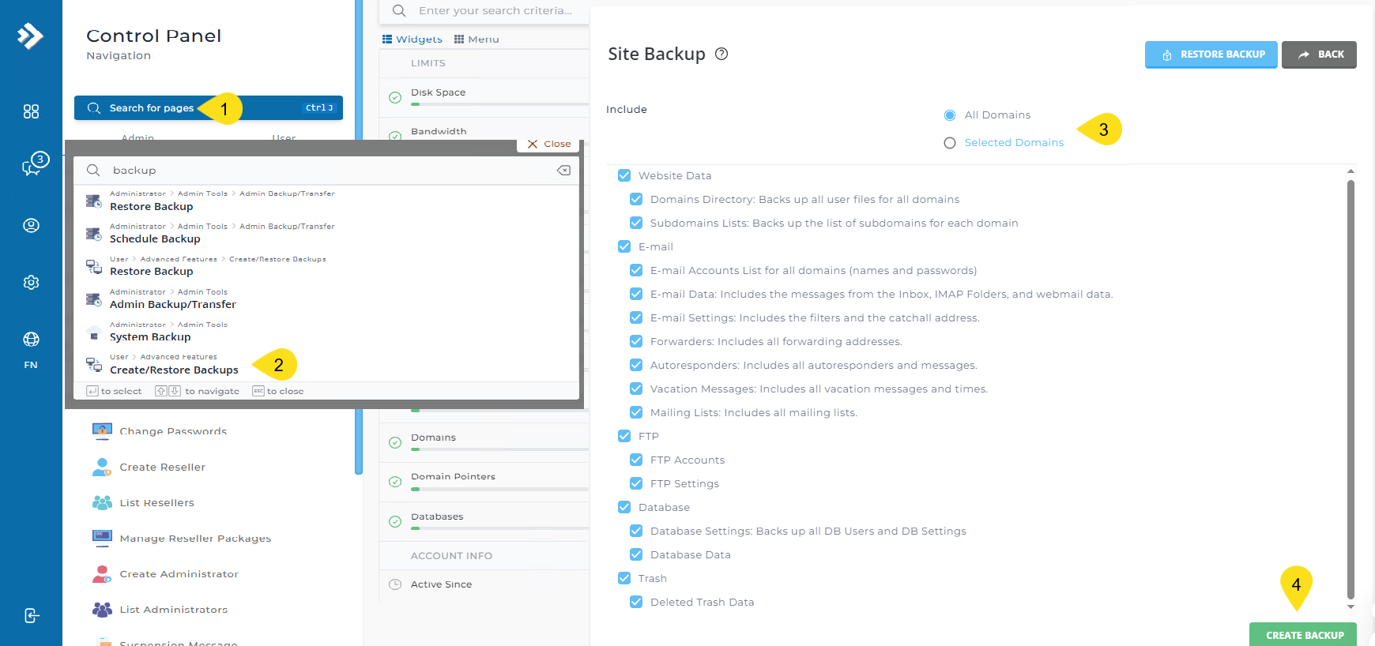The image size is (1375, 646).
Task: Choose the System Backup search result
Action: 326,331
